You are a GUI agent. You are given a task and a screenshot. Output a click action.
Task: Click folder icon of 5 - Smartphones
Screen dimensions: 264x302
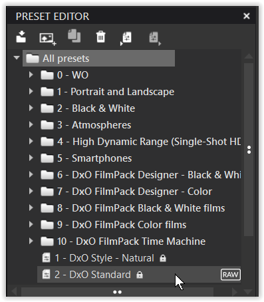(x=47, y=158)
